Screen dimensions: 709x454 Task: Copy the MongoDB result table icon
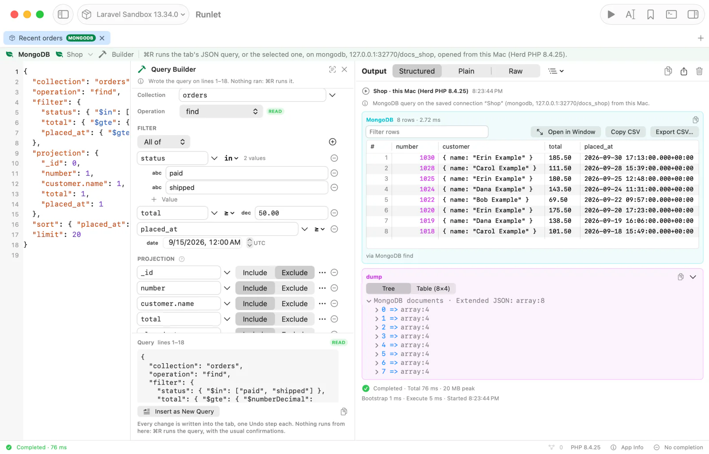click(x=696, y=120)
